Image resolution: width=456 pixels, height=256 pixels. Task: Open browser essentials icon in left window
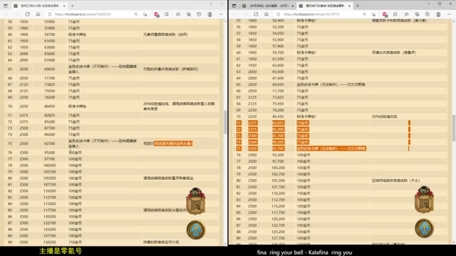tap(166, 14)
